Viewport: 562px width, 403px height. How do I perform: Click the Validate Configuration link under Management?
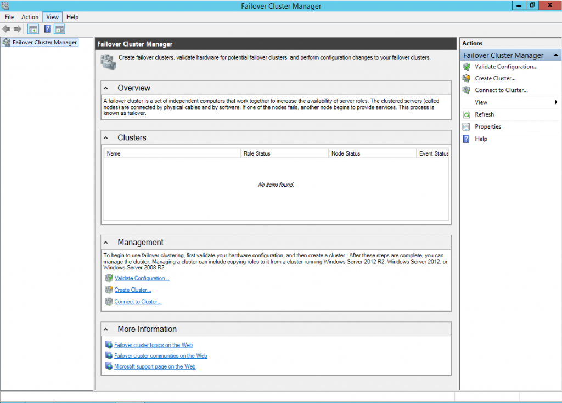pyautogui.click(x=142, y=279)
